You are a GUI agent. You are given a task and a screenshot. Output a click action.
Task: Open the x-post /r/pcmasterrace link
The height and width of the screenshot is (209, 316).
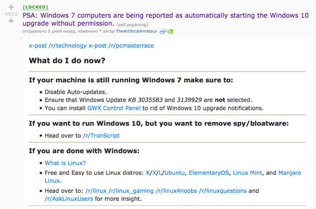click(121, 46)
